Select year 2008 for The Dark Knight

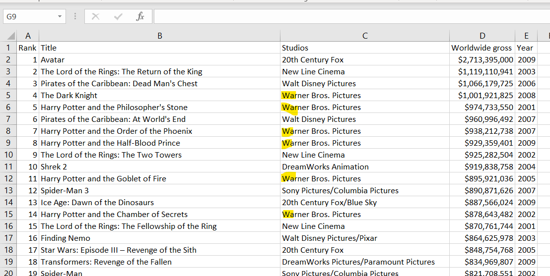[x=526, y=95]
